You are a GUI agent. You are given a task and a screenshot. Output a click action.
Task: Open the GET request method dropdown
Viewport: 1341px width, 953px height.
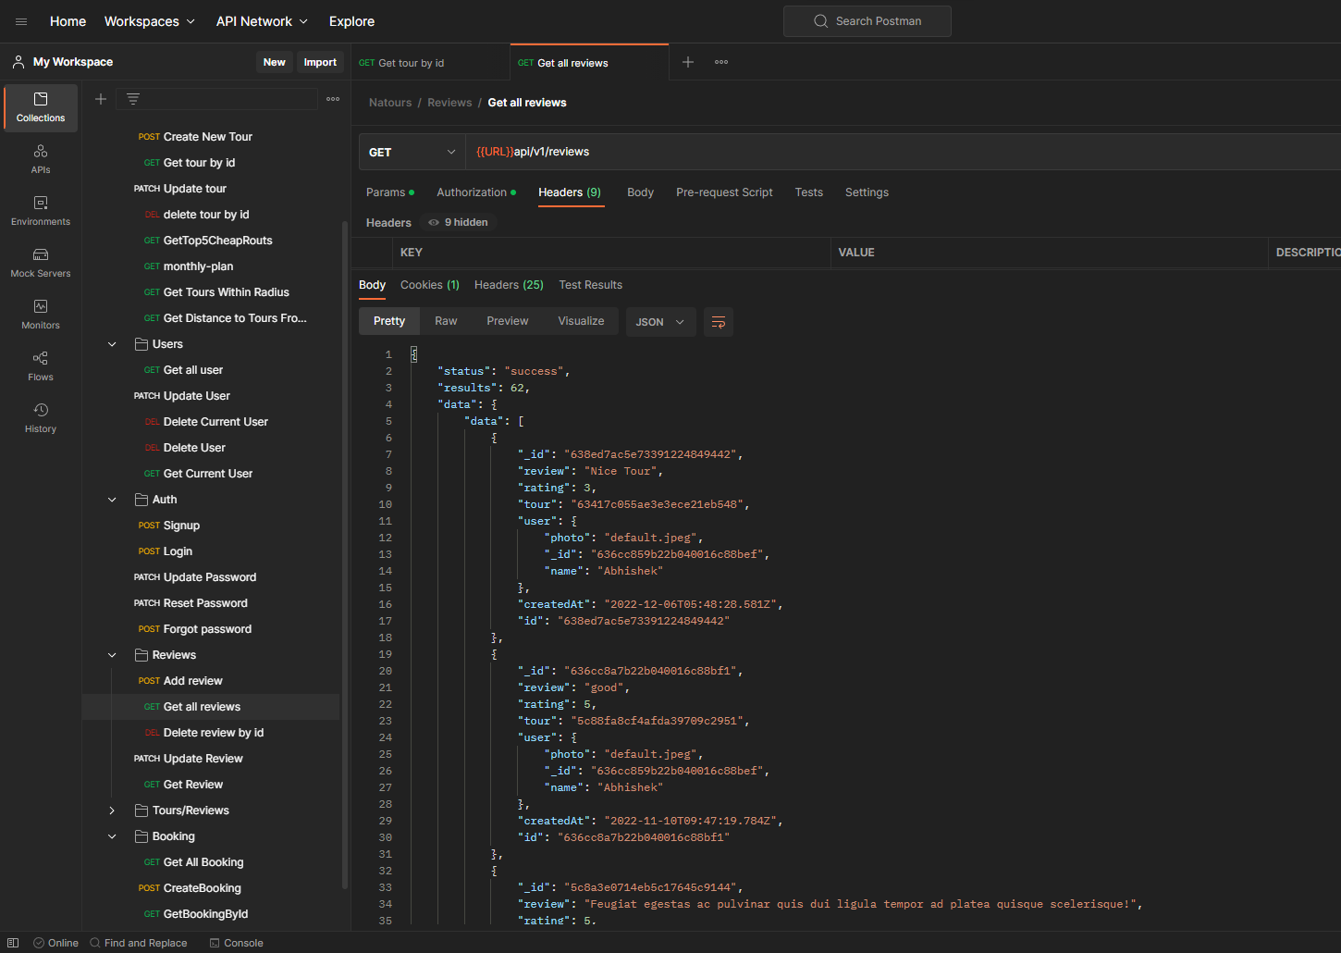click(411, 151)
